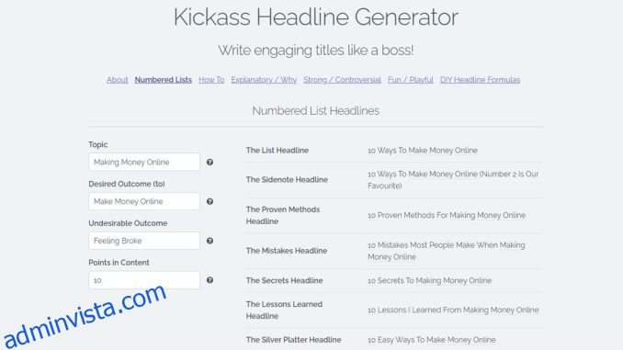The width and height of the screenshot is (623, 350).
Task: Open the Fun / Playful section
Action: tap(411, 80)
